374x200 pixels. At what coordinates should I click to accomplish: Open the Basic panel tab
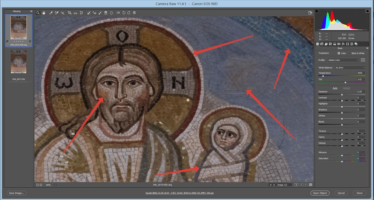[x=317, y=44]
